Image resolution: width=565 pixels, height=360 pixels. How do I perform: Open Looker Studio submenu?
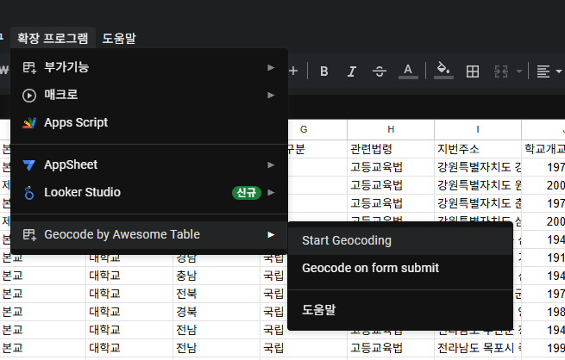coord(149,192)
